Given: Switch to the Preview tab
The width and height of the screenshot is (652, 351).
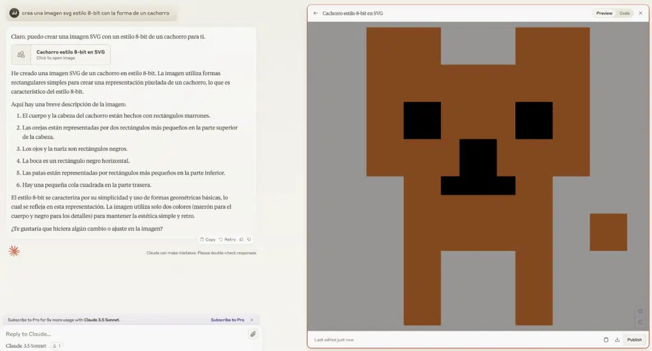Looking at the screenshot, I should pos(604,13).
